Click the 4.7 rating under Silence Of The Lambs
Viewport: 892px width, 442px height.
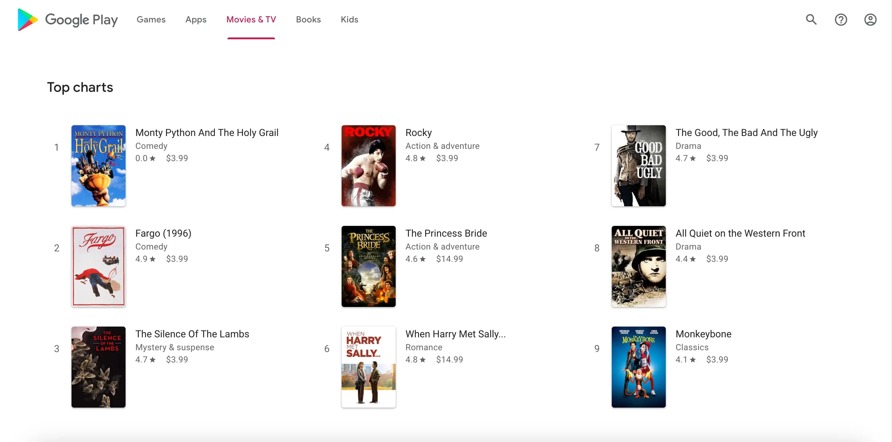pos(145,359)
